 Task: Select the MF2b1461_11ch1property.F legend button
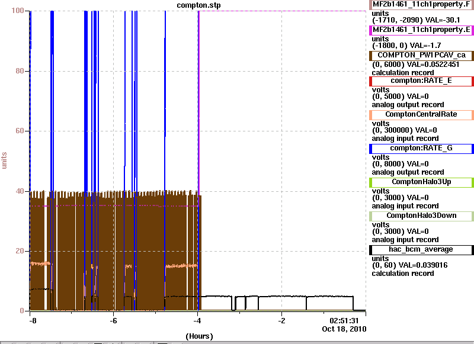pyautogui.click(x=421, y=5)
